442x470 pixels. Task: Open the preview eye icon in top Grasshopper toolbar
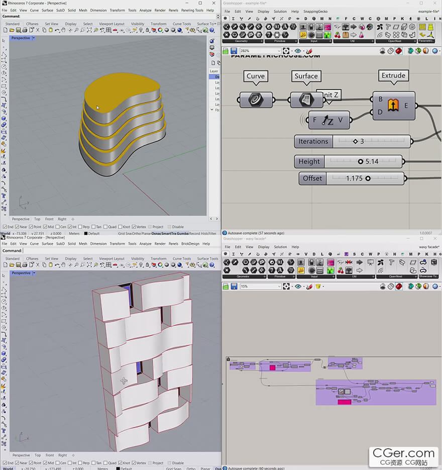click(298, 51)
